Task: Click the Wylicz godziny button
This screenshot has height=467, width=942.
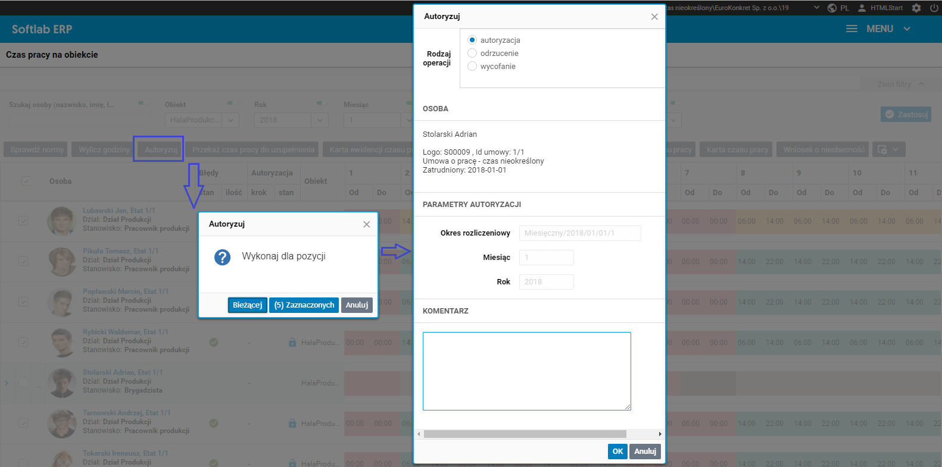Action: pyautogui.click(x=104, y=149)
